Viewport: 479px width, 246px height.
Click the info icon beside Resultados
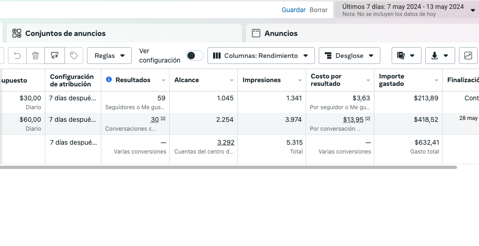[x=109, y=80]
